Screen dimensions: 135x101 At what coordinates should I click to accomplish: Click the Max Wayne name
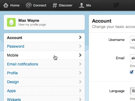coord(29,20)
